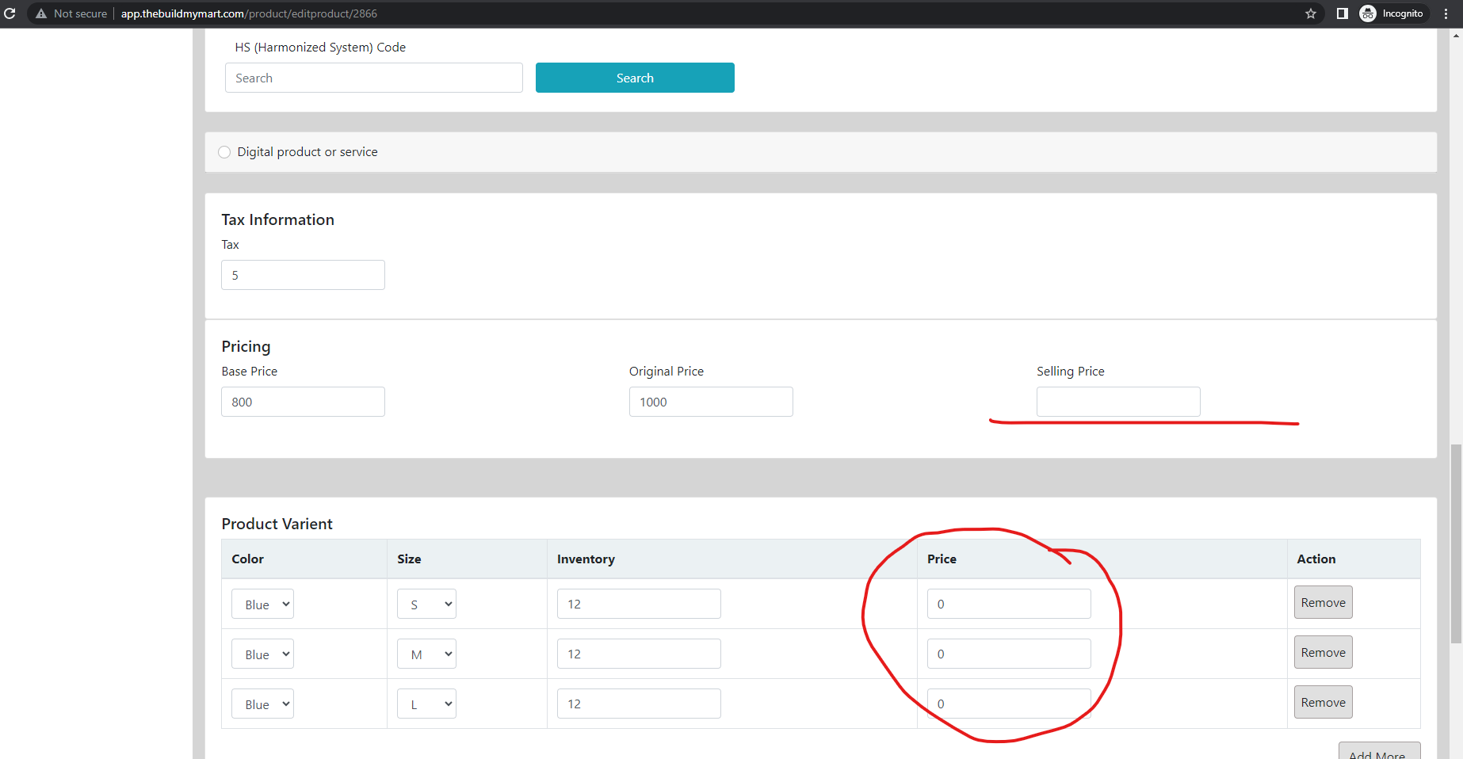
Task: Open the Size dropdown showing M
Action: pos(426,654)
